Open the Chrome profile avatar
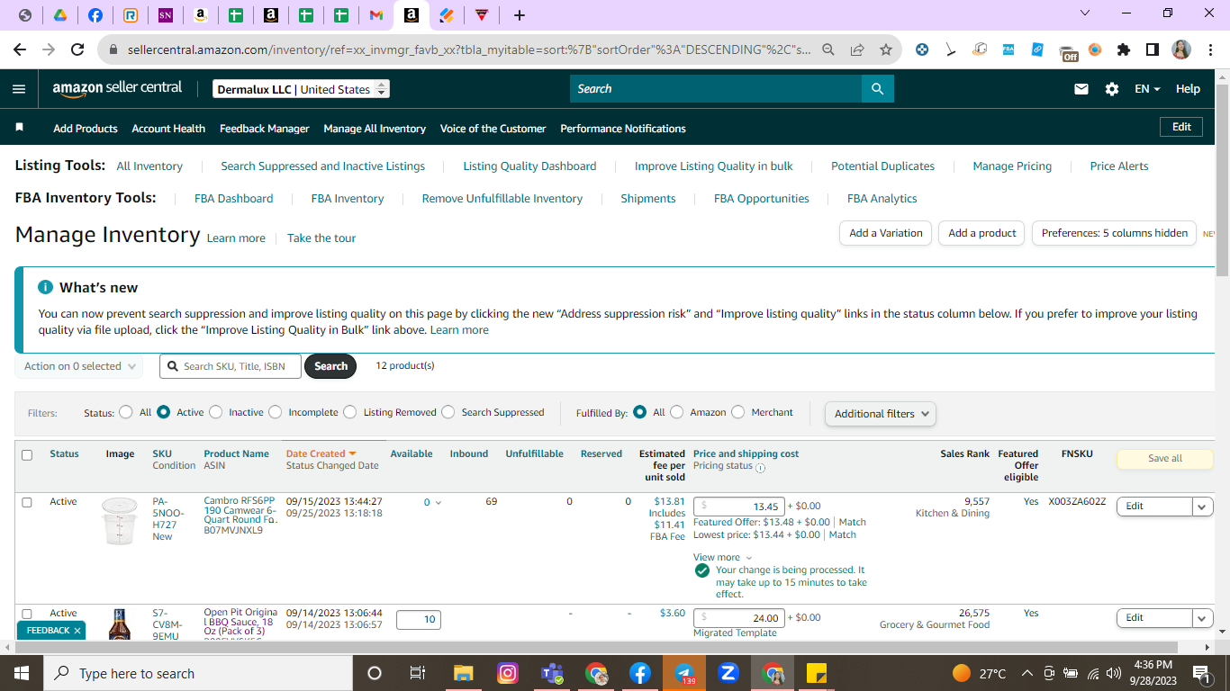Viewport: 1230px width, 691px height. point(1181,49)
